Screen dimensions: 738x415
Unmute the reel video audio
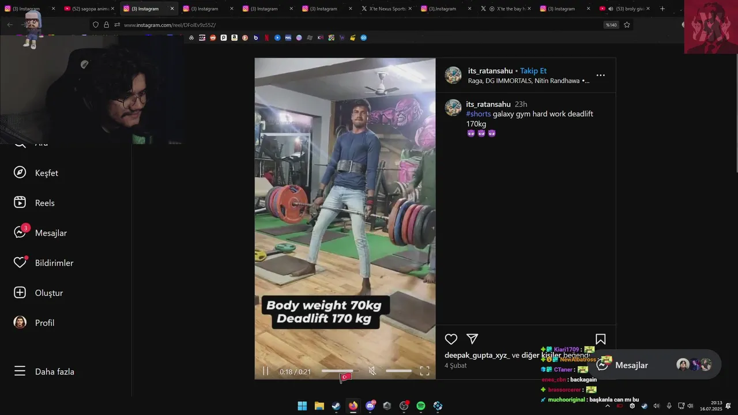[372, 371]
